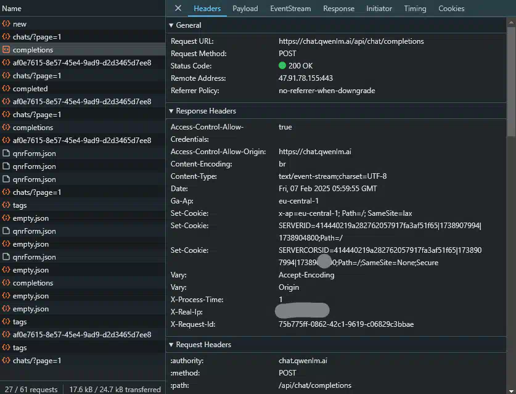Select the request named new

[83, 23]
